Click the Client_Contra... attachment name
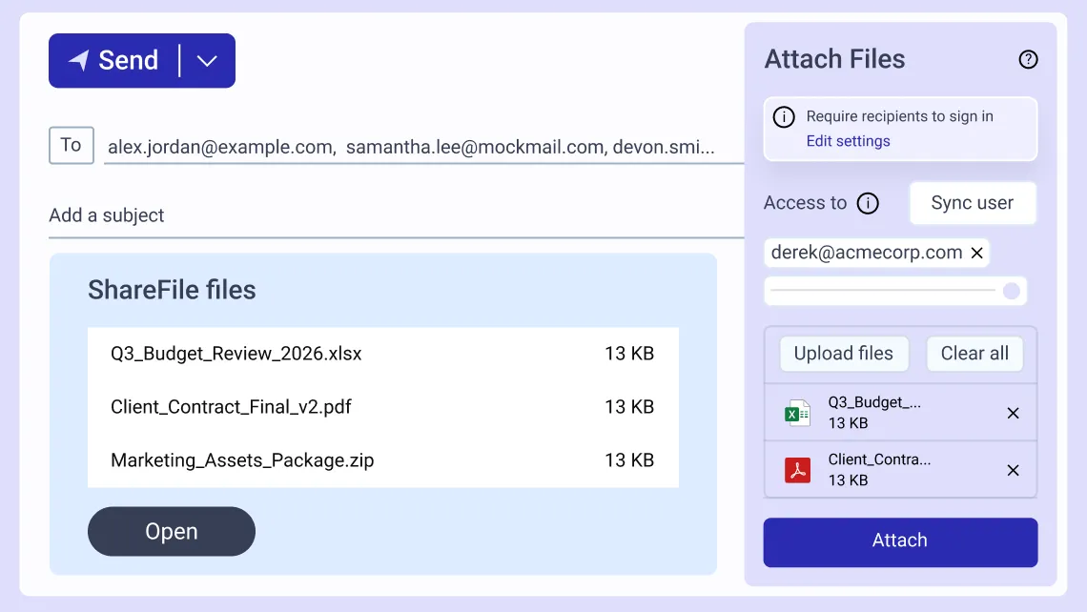Viewport: 1087px width, 612px height. click(x=879, y=459)
